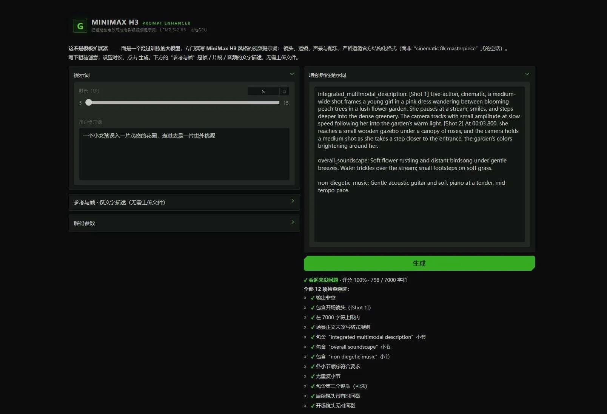Image resolution: width=607 pixels, height=414 pixels.
Task: Expand the 参考与帧 text description section
Action: [x=184, y=202]
